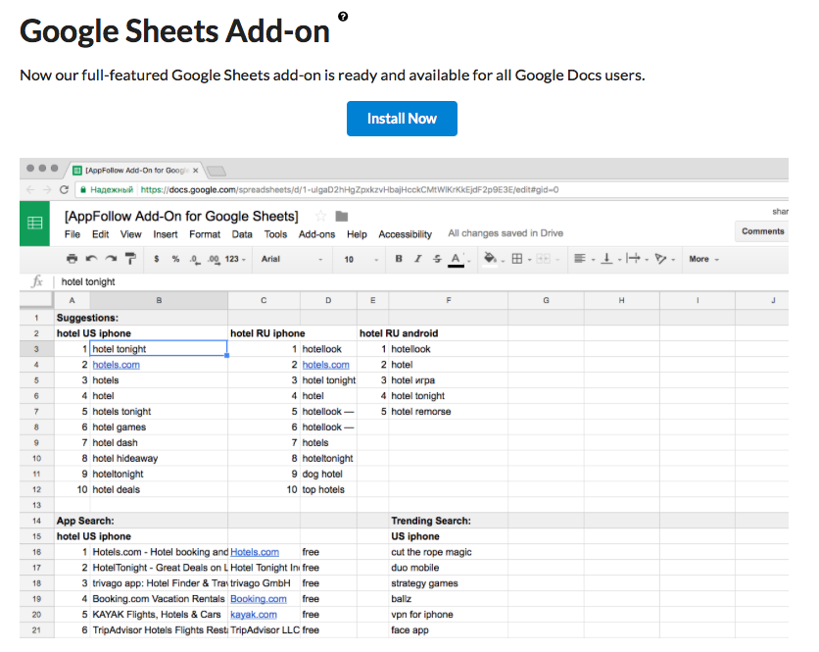Click the Install Now button
819x652 pixels.
[402, 119]
